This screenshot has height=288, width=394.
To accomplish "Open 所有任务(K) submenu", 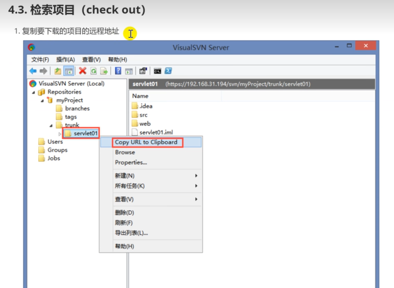I will pyautogui.click(x=151, y=186).
